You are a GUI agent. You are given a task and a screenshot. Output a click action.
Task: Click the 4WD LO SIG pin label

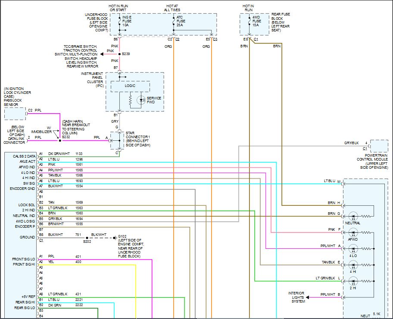25,221
